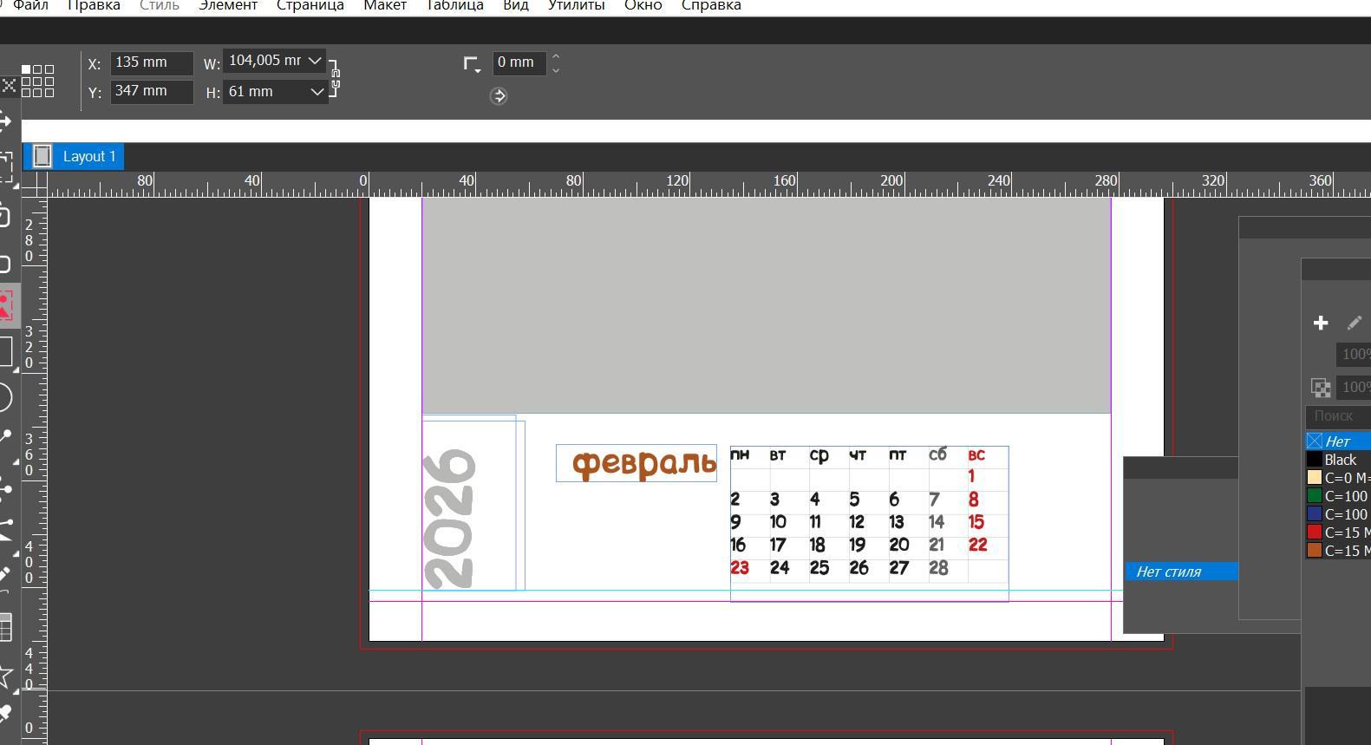Select the Rectangle Box tool

coord(5,351)
